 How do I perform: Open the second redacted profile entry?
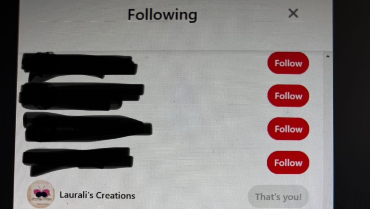click(x=81, y=96)
